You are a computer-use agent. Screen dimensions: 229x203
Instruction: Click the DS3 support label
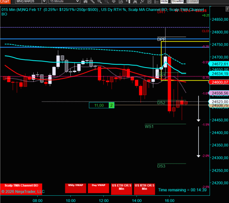pyautogui.click(x=161, y=166)
